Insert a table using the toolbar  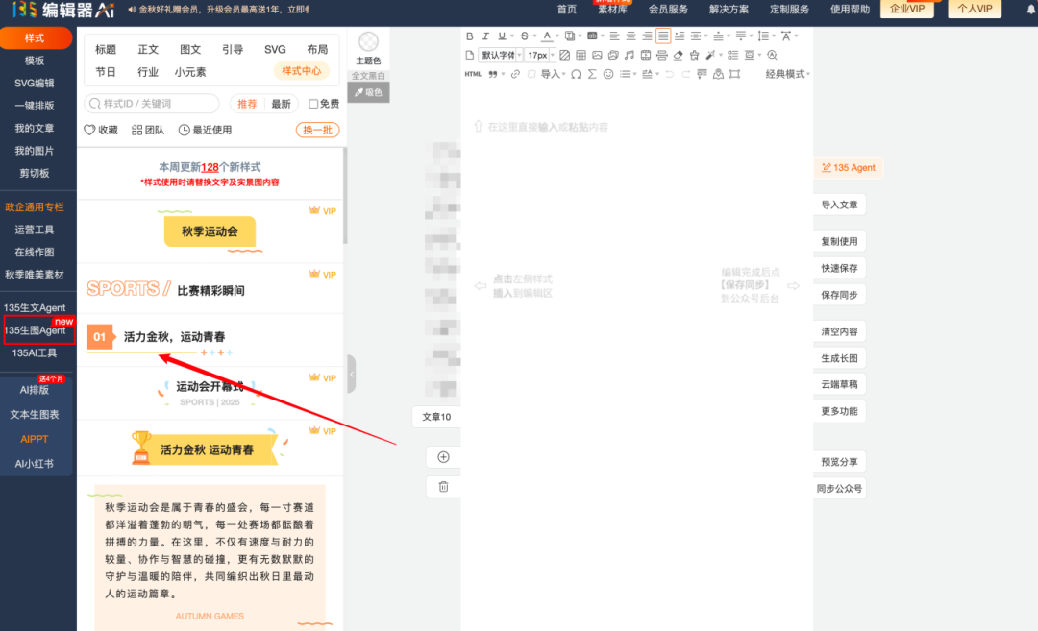coord(581,56)
